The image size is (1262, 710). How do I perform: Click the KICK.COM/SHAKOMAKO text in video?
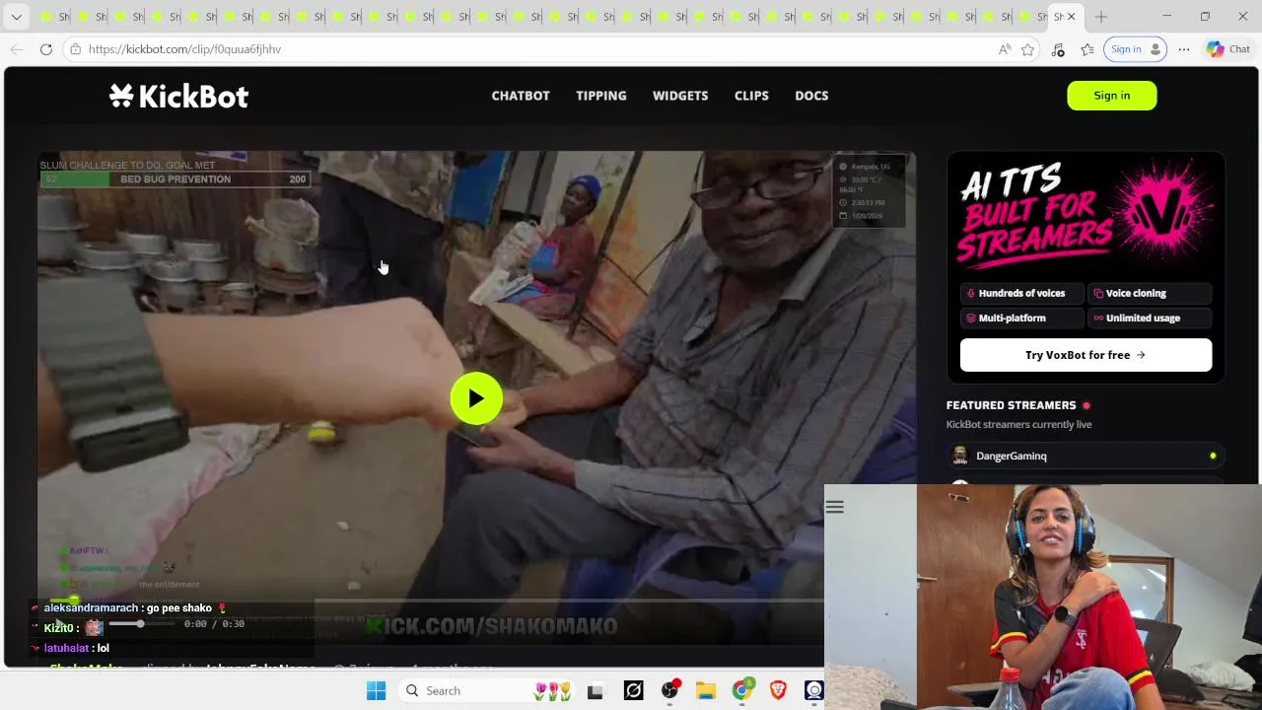tap(492, 625)
